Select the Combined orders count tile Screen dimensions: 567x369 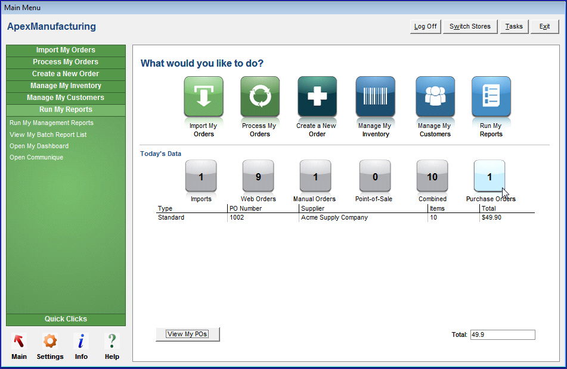click(x=432, y=176)
